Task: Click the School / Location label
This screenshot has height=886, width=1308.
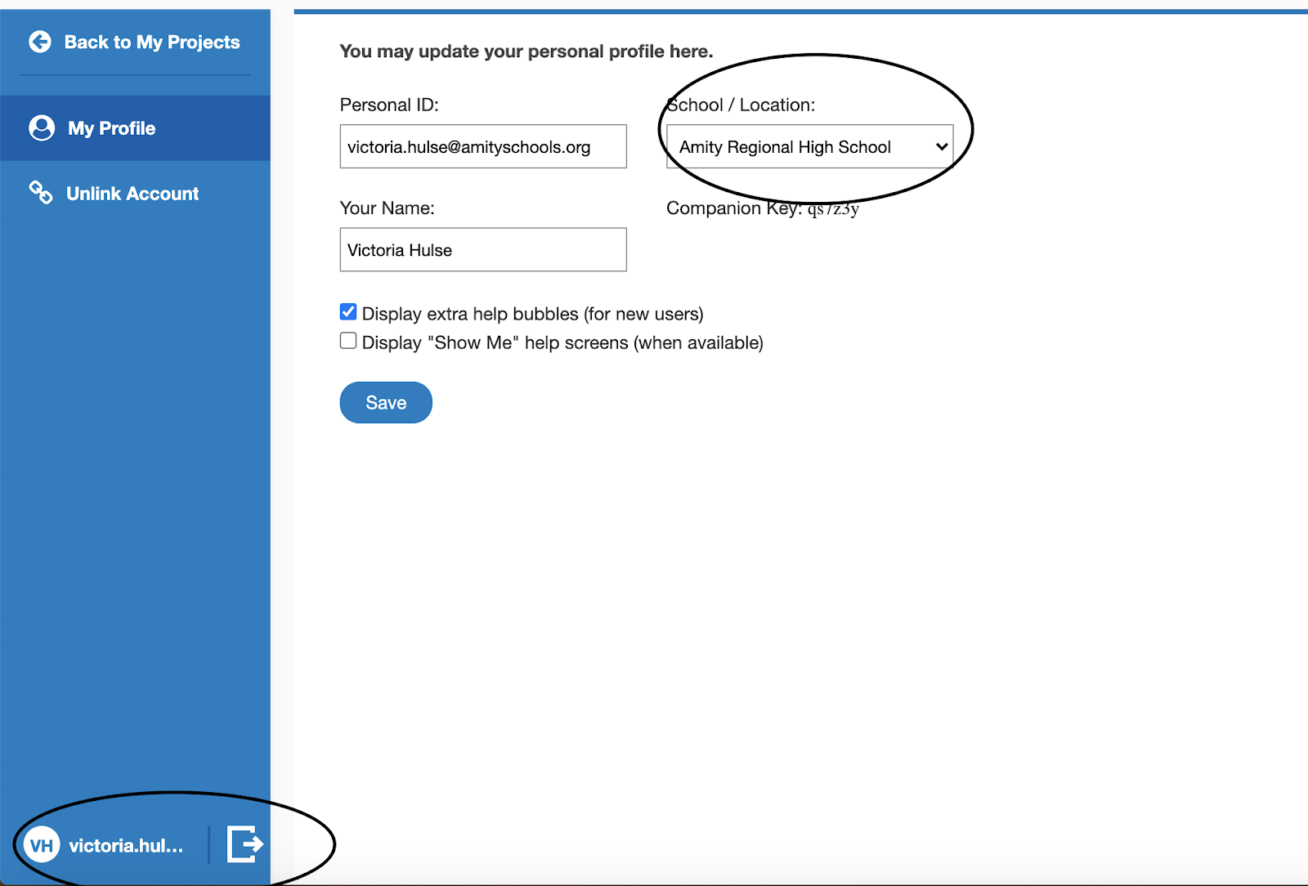Action: 741,105
